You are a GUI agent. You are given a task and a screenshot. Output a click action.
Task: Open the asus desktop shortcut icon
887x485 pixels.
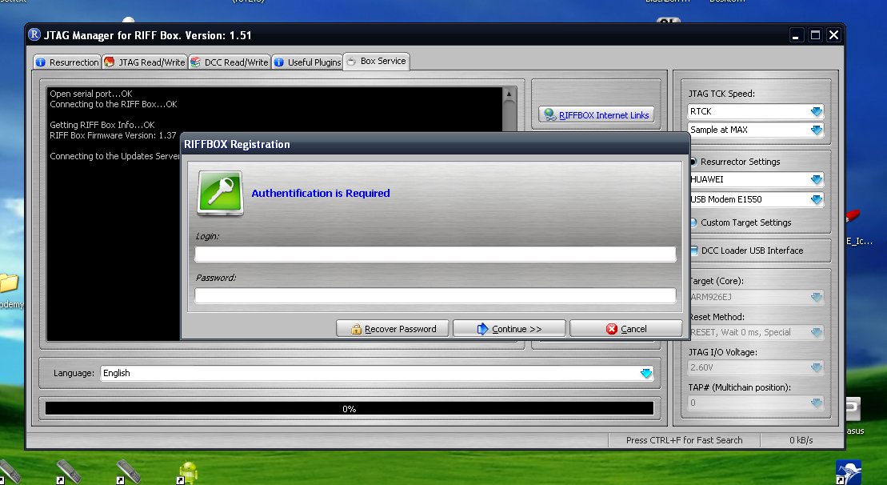pos(853,409)
